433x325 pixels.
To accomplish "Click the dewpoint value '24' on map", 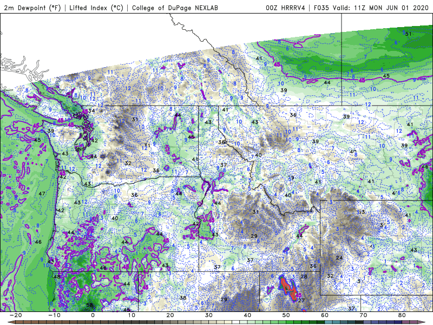I will tap(339, 258).
